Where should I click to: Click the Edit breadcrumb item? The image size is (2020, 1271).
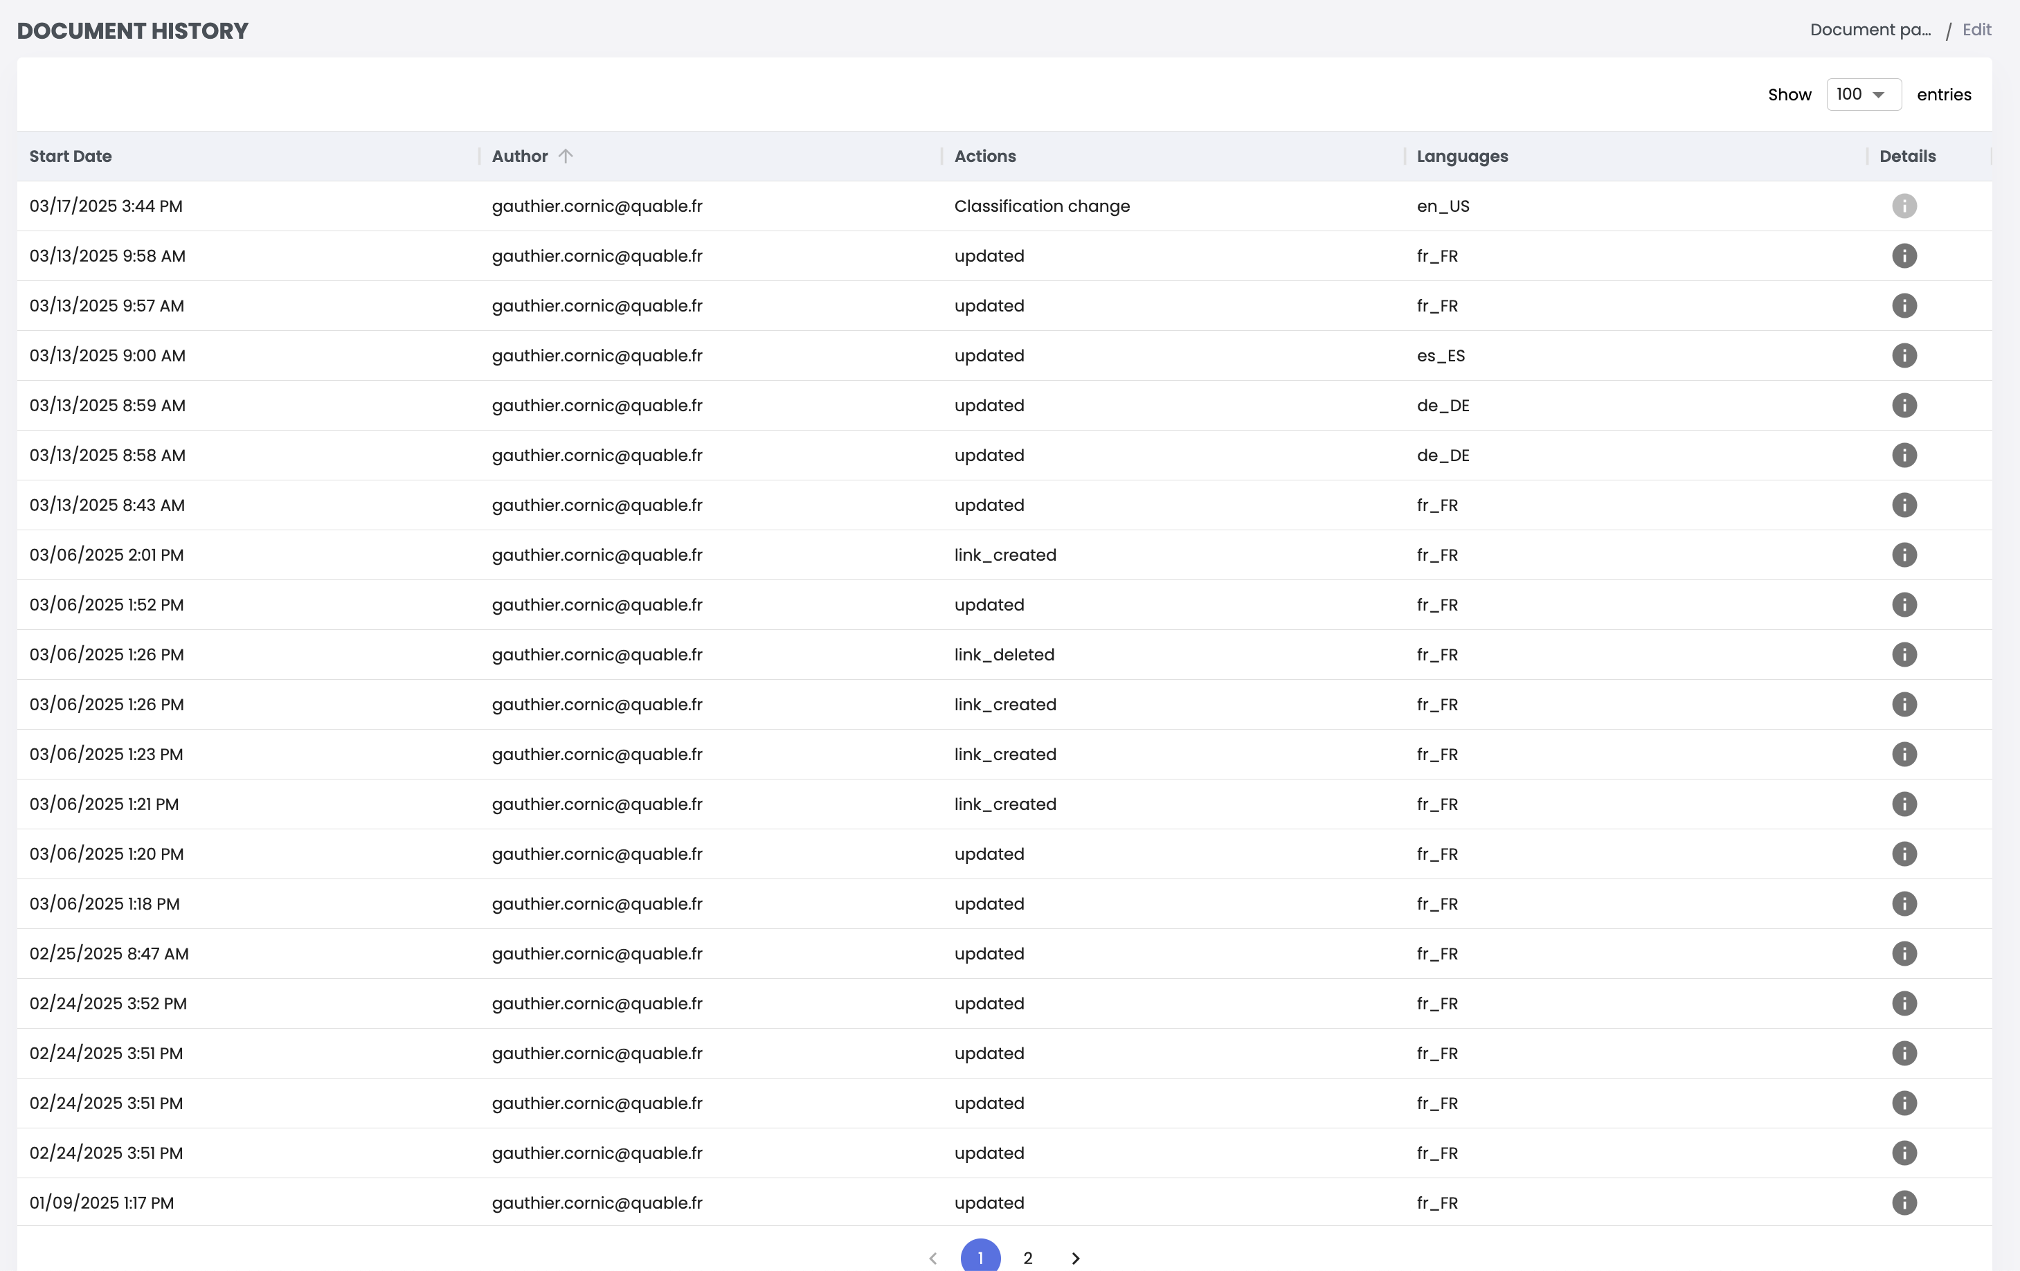[1976, 30]
